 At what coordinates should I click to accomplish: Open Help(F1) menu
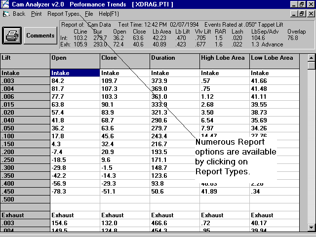pos(109,14)
